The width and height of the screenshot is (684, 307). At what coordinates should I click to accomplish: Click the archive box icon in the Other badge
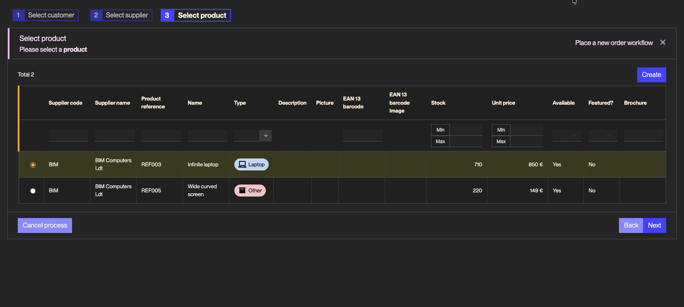[242, 190]
